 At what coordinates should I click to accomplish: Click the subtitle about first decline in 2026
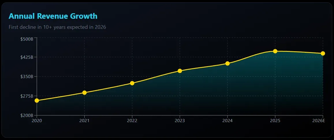click(57, 27)
